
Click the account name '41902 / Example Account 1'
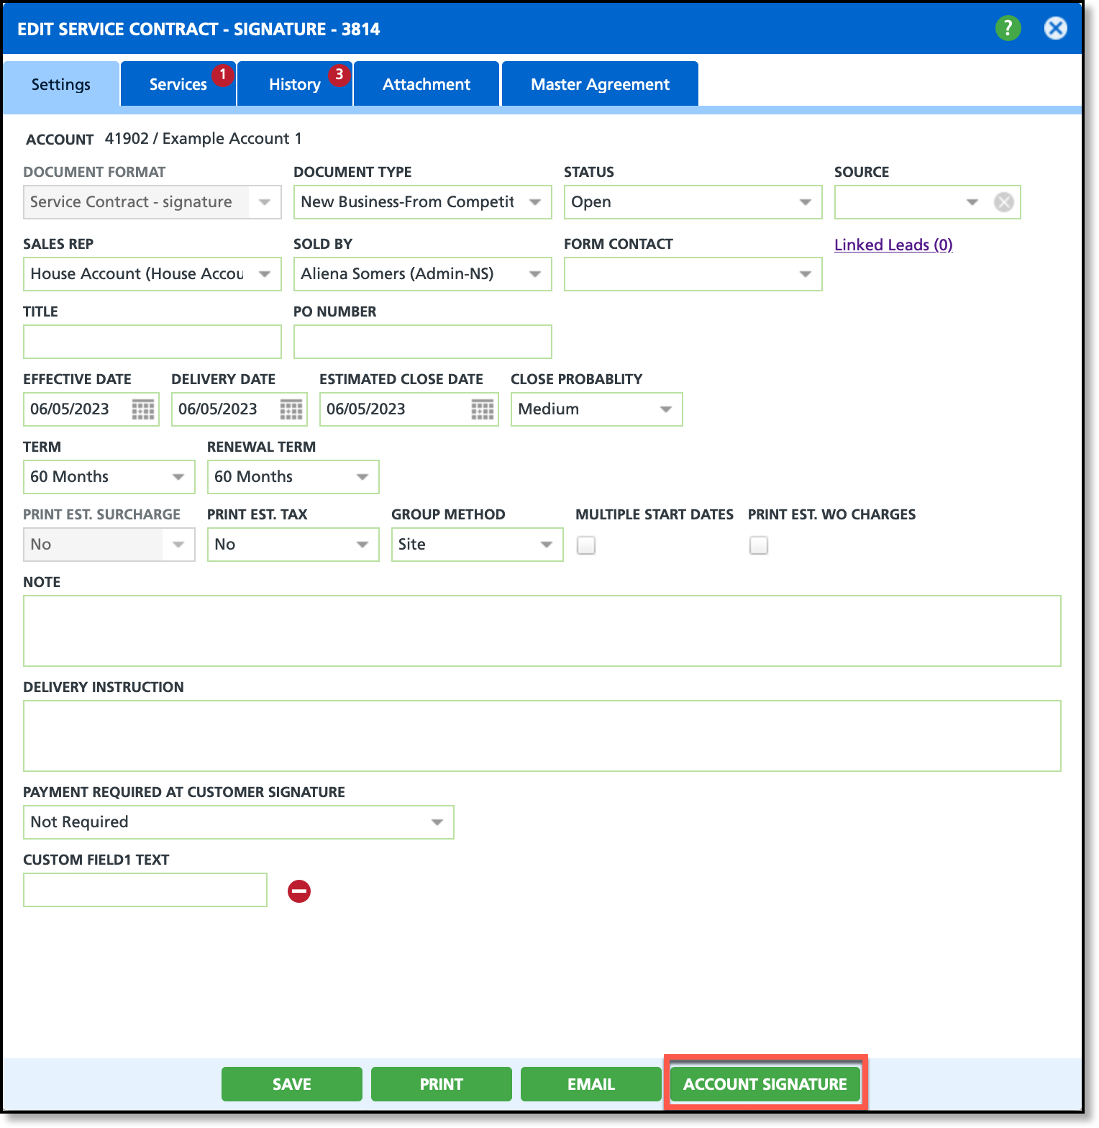(204, 138)
